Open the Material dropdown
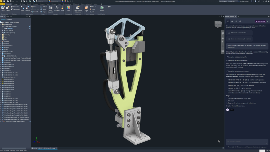Image resolution: width=270 pixels, height=152 pixels. tap(43, 1)
